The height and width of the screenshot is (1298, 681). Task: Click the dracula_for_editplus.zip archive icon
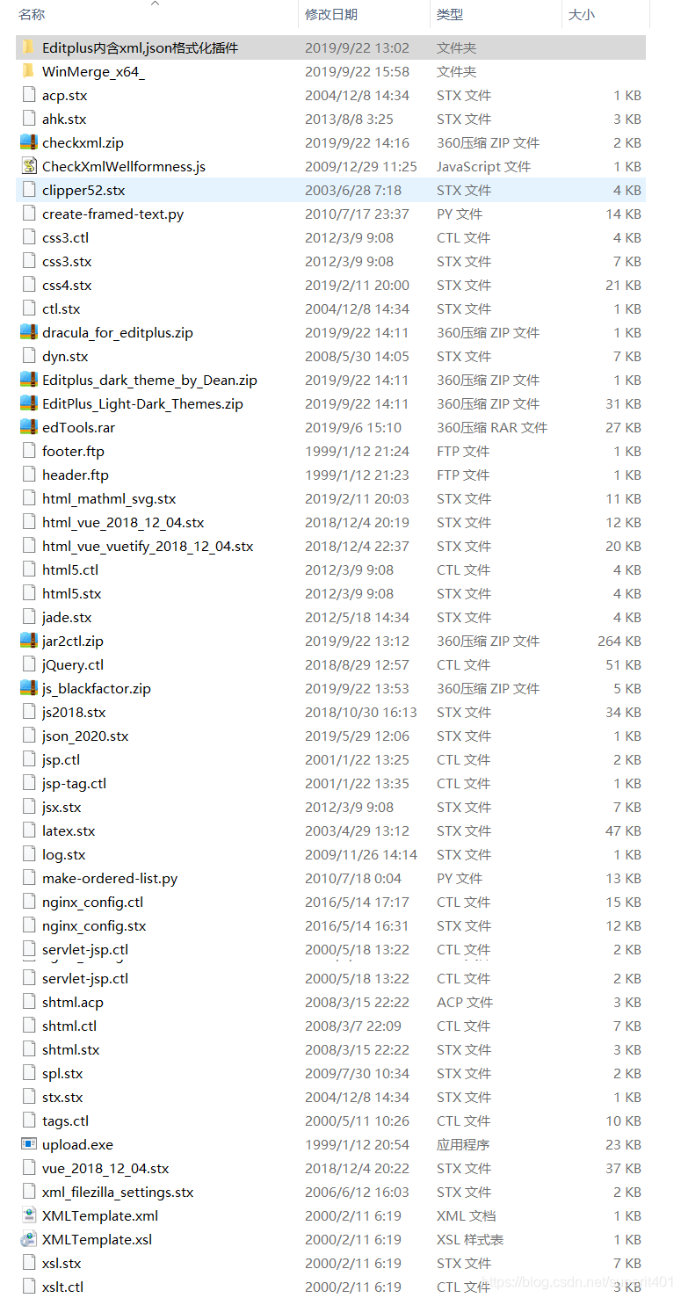click(28, 332)
